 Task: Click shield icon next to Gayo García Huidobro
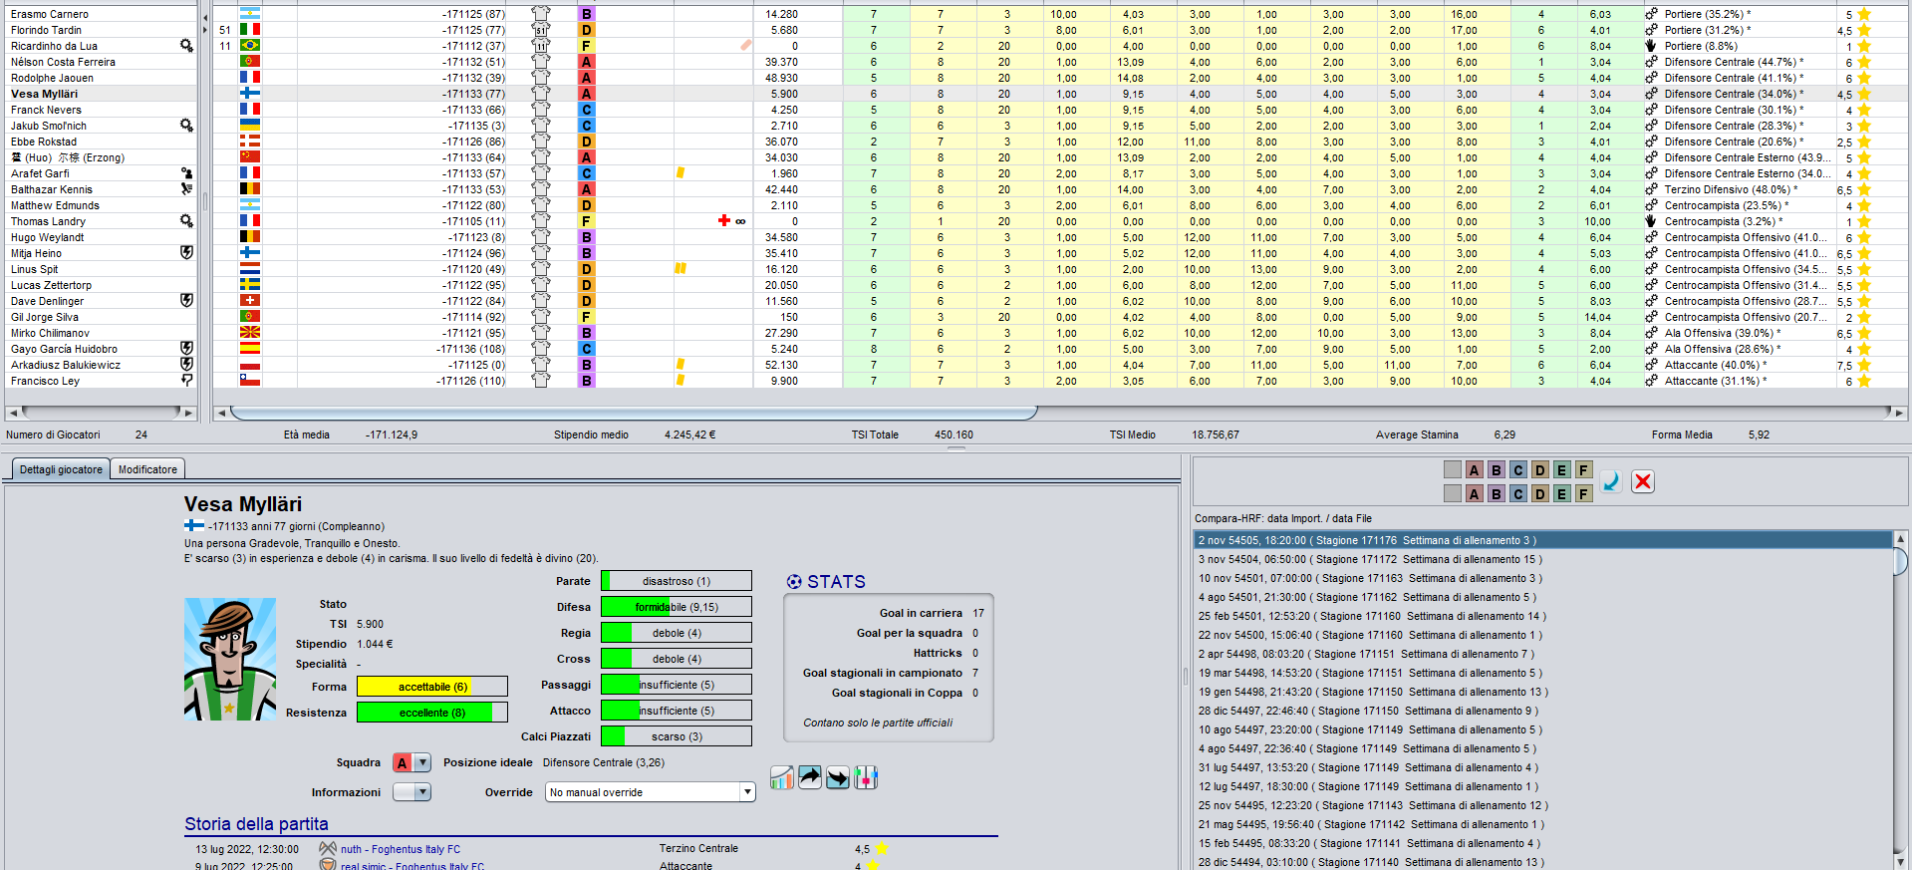pyautogui.click(x=186, y=349)
